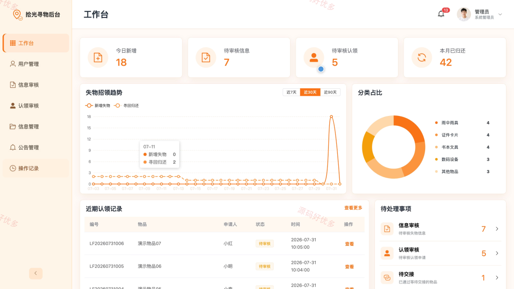This screenshot has width=514, height=289.
Task: Click the 认领审核 user icon in sidebar
Action: tap(13, 105)
